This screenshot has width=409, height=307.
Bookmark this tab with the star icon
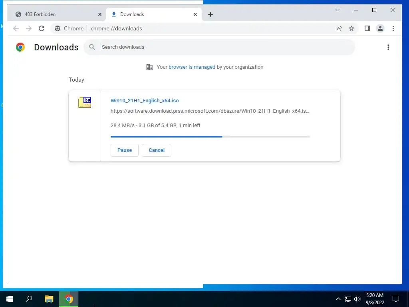pyautogui.click(x=351, y=28)
